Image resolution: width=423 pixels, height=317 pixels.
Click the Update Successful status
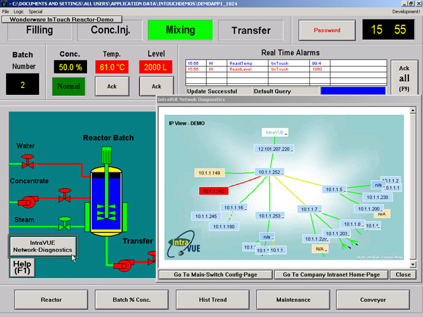(219, 91)
